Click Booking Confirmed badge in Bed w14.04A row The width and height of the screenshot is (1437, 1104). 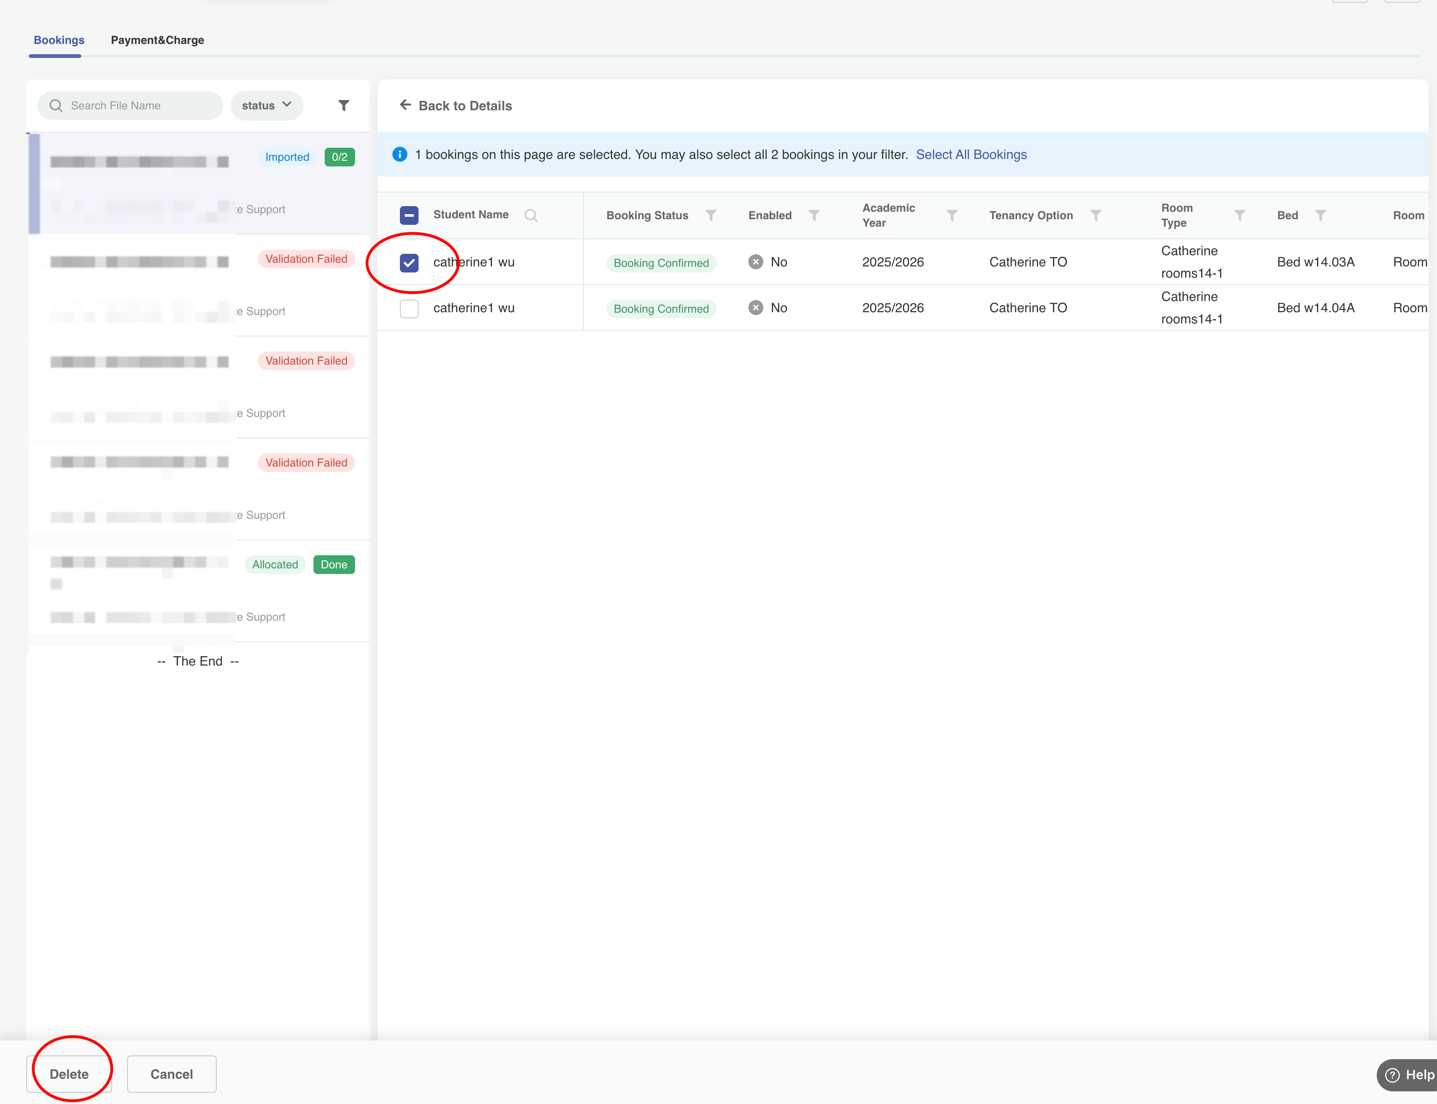click(x=662, y=309)
